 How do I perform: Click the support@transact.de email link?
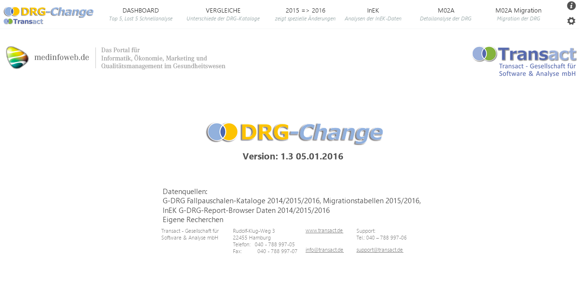(x=380, y=250)
